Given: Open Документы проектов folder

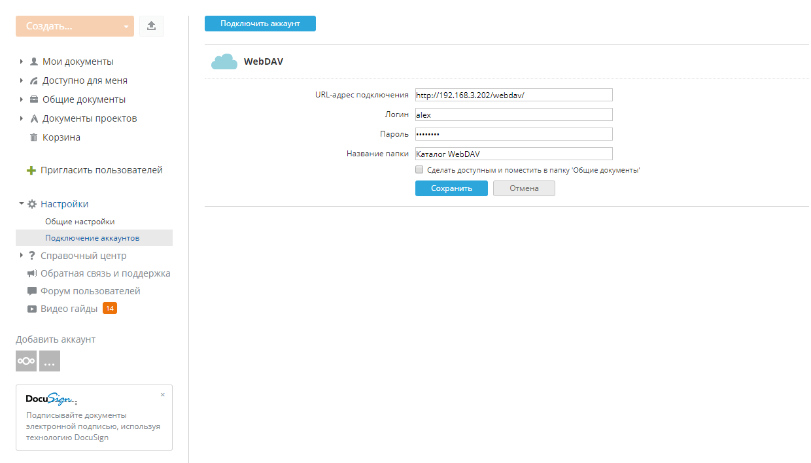Looking at the screenshot, I should point(90,118).
